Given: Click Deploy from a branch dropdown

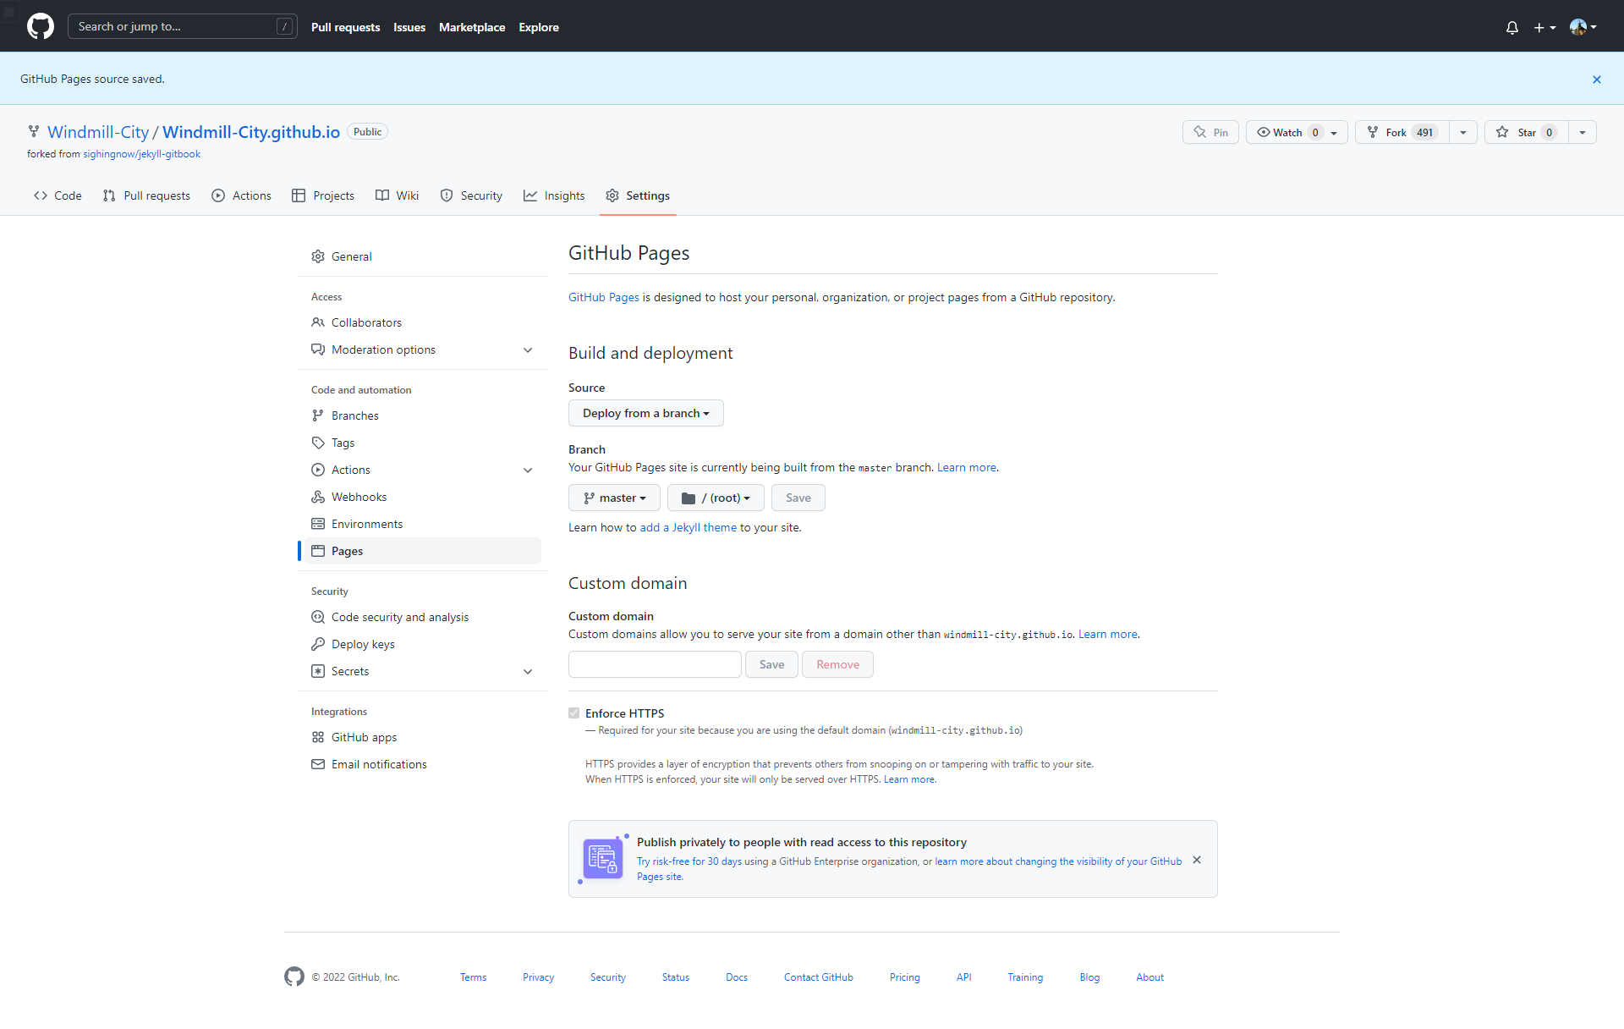Looking at the screenshot, I should click(x=645, y=412).
